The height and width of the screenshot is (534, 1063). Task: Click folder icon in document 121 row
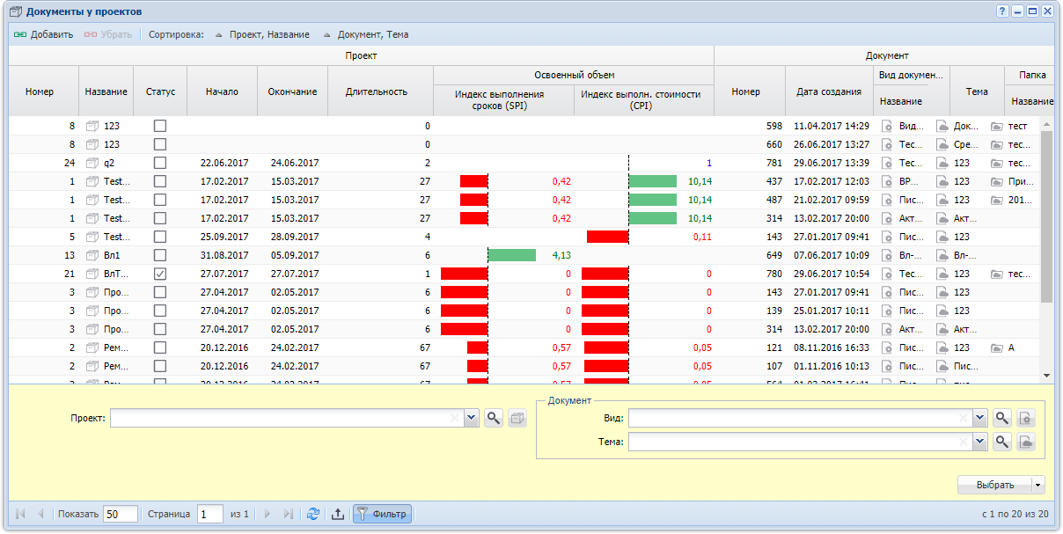(997, 347)
